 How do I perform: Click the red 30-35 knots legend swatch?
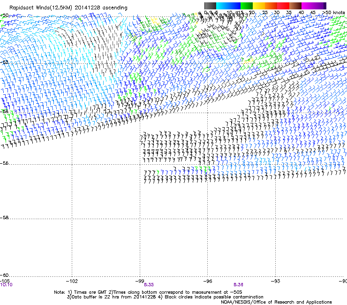click(x=283, y=6)
